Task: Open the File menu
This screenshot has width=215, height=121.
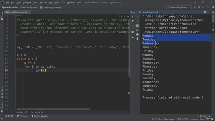Action: coord(7,2)
